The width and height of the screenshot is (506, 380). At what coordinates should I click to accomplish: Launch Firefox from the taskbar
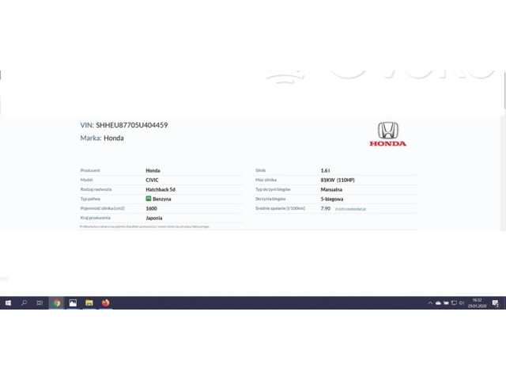point(105,302)
